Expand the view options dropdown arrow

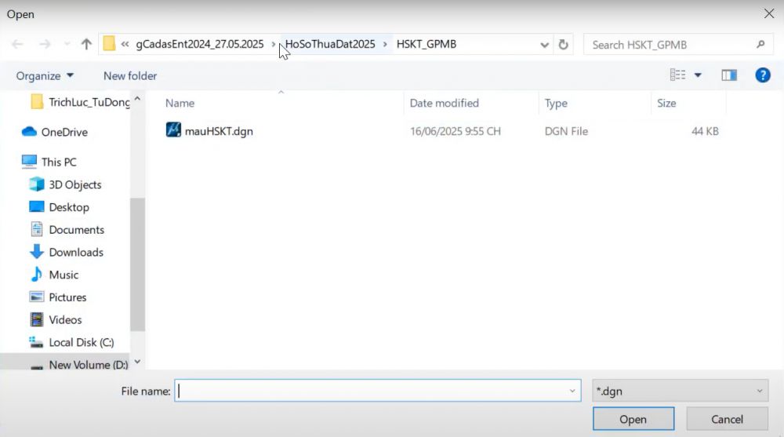pyautogui.click(x=698, y=75)
